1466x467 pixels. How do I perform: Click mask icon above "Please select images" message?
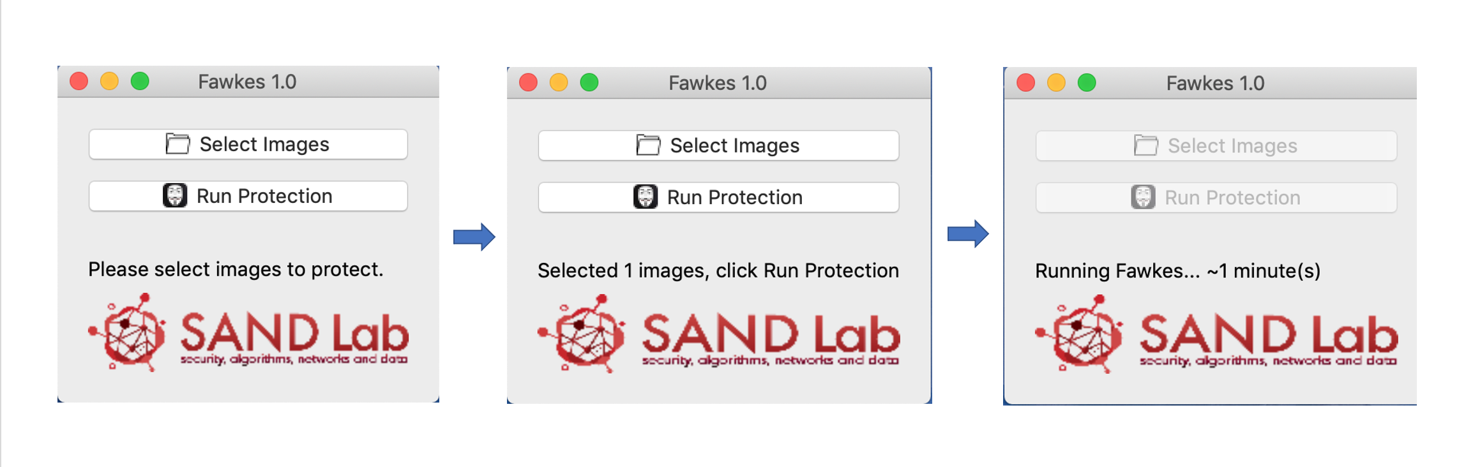(174, 196)
